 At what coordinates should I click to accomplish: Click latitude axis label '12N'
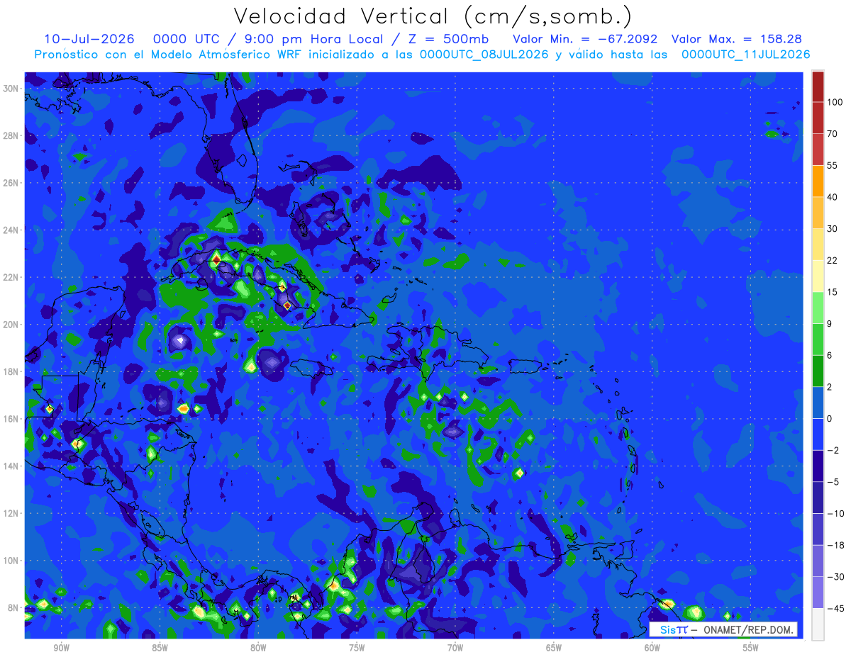point(11,513)
